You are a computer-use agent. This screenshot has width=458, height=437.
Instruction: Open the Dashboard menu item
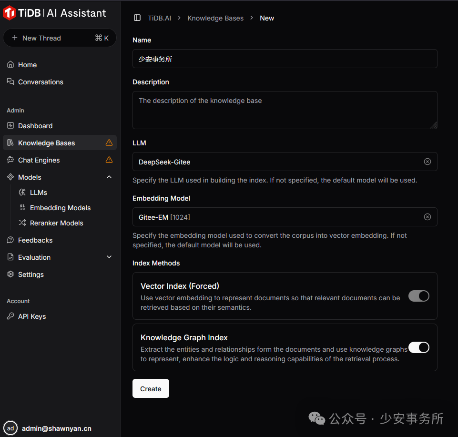point(60,126)
